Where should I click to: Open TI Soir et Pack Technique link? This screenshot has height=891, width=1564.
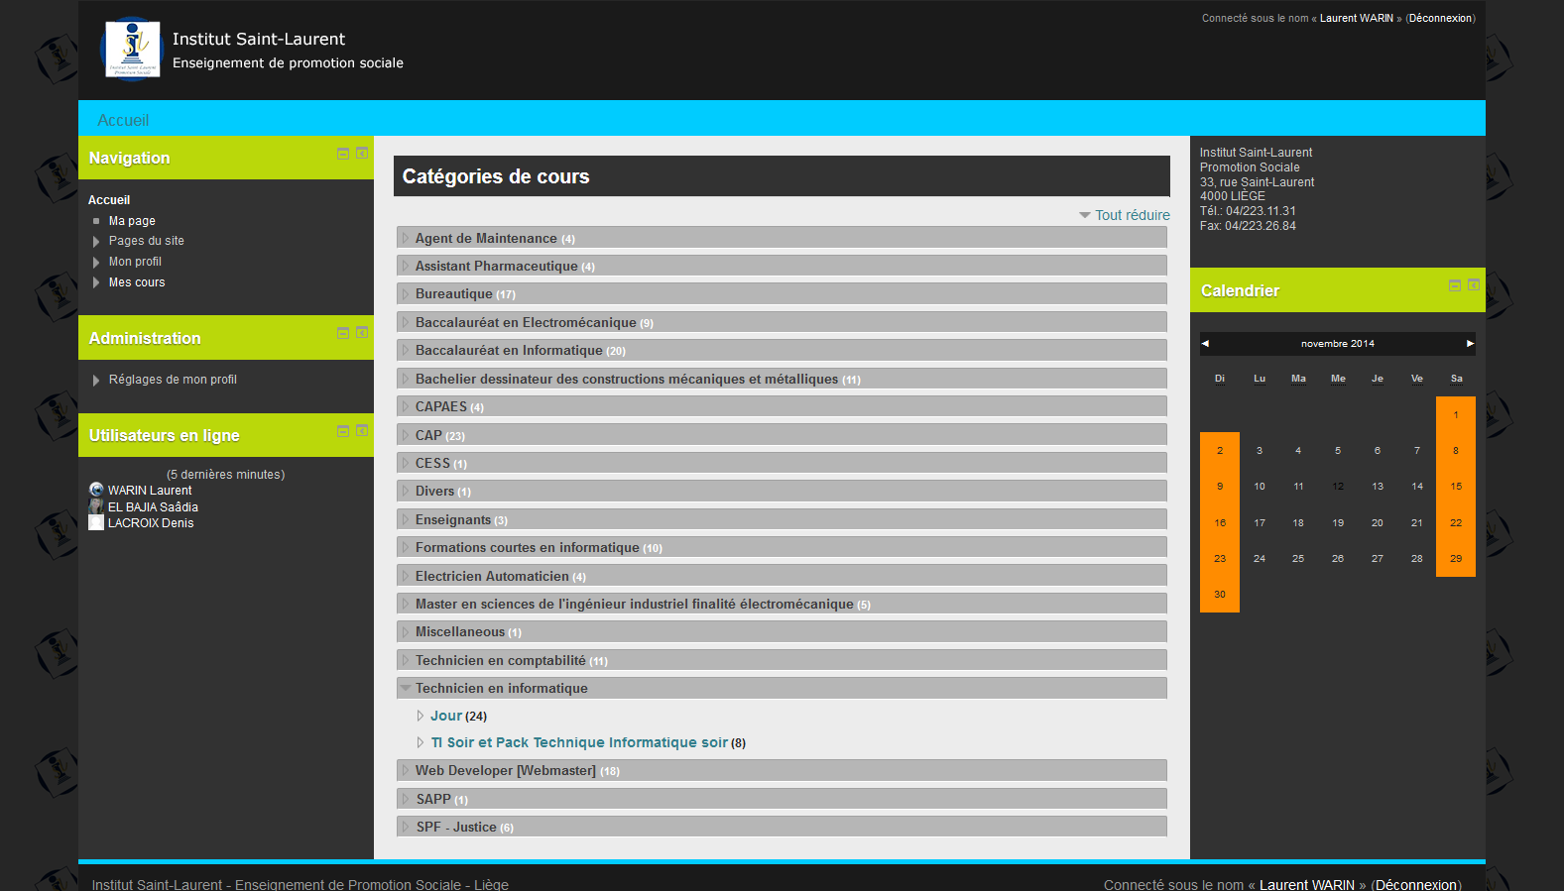coord(579,742)
